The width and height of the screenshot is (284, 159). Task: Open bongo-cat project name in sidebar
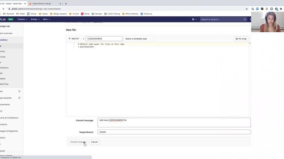5,26
